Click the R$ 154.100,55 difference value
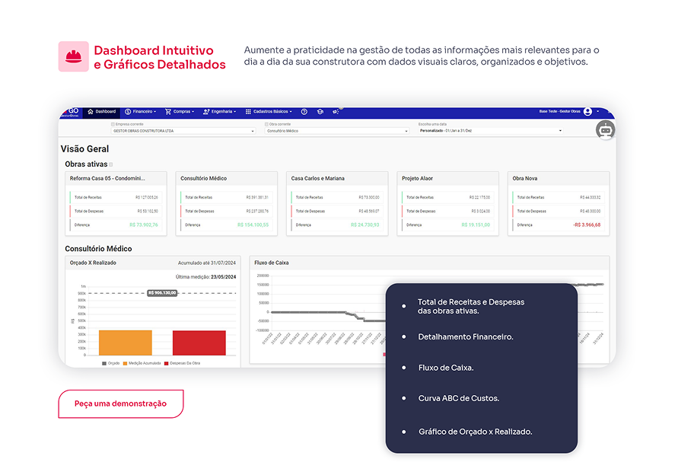The height and width of the screenshot is (475, 675). point(253,225)
